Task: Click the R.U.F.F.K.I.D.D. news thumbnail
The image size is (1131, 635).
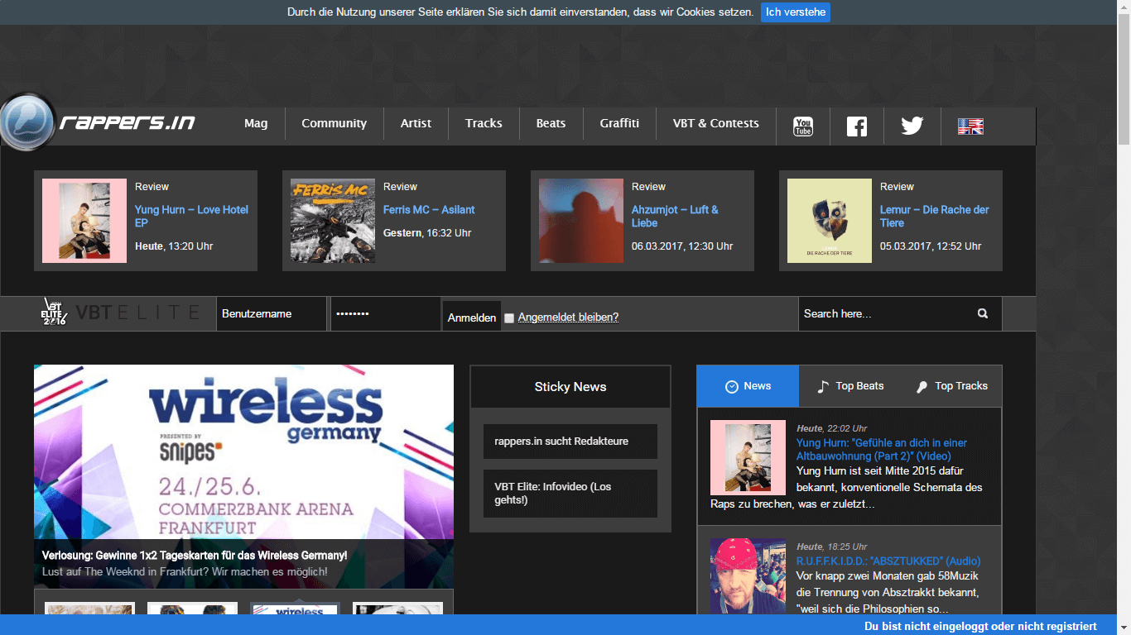Action: click(x=748, y=576)
